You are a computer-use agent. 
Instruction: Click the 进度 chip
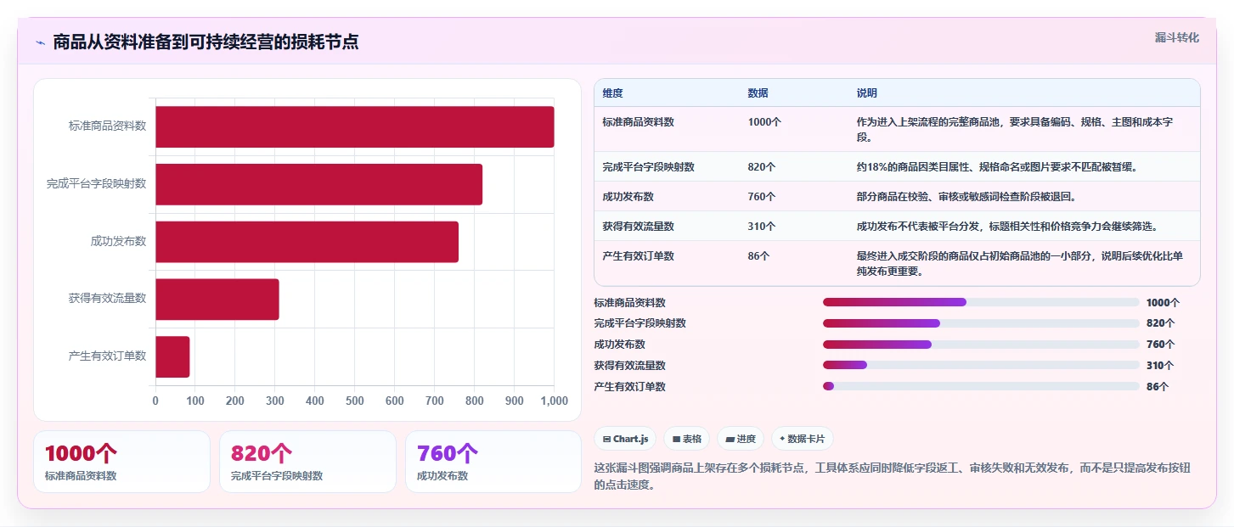coord(741,439)
